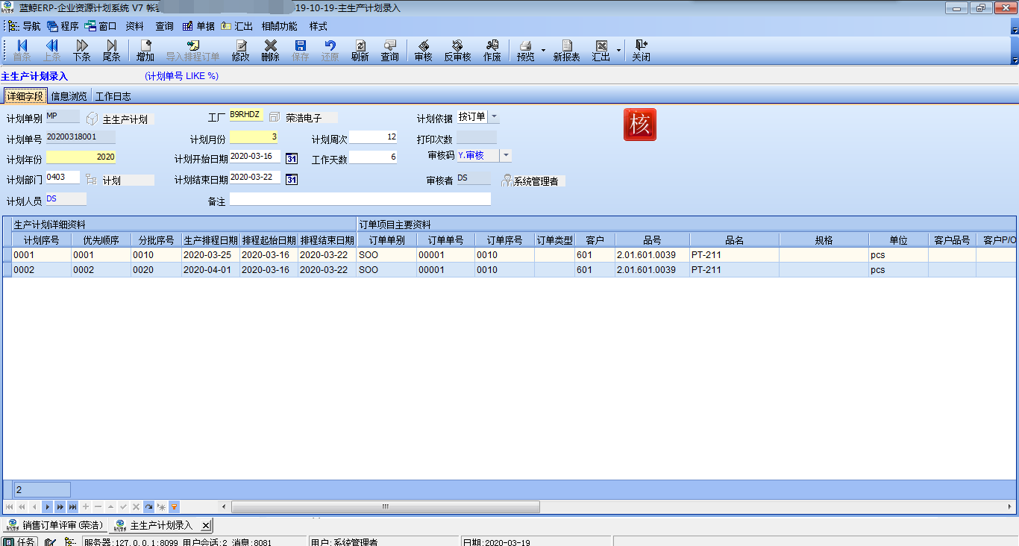The image size is (1019, 546).
Task: Click the 计划年份 input field
Action: click(x=81, y=157)
